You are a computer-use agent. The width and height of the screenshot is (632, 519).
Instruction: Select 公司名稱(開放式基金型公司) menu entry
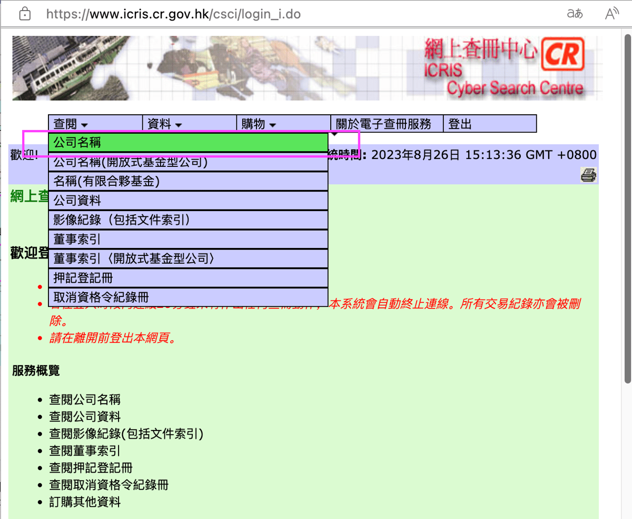point(188,162)
